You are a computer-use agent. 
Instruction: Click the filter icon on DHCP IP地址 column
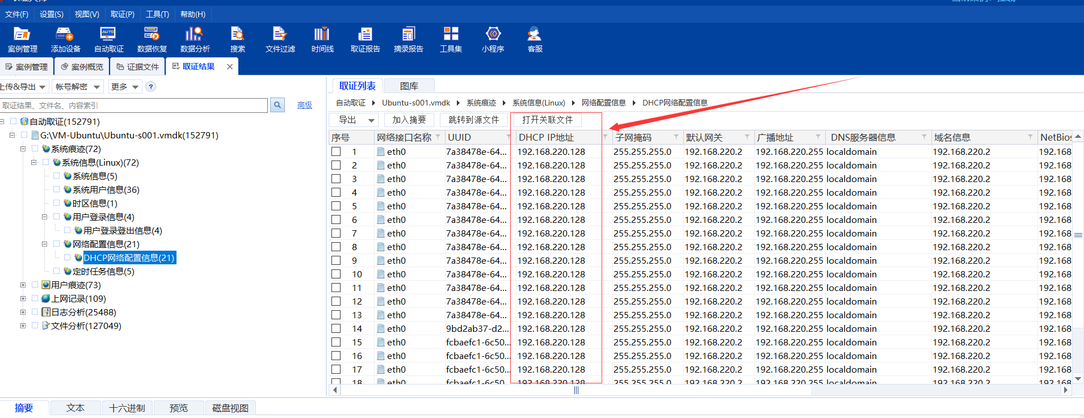click(605, 137)
